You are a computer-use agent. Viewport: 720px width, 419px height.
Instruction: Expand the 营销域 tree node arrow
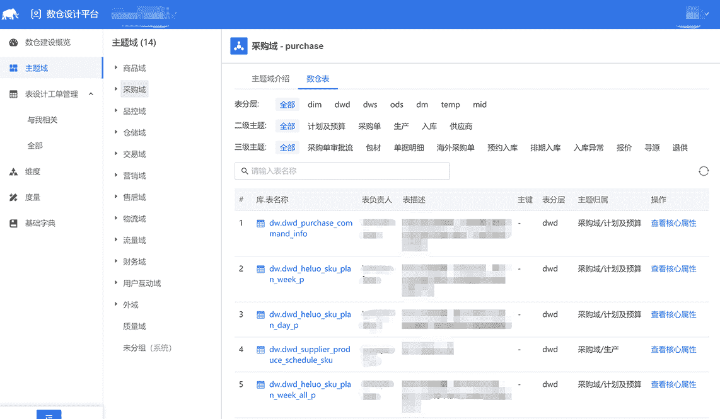116,175
